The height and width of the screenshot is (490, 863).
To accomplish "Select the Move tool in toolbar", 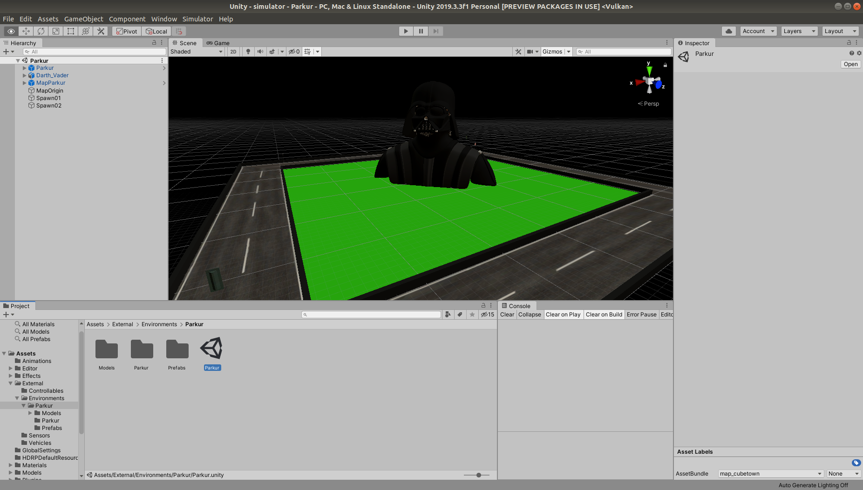I will tap(26, 31).
